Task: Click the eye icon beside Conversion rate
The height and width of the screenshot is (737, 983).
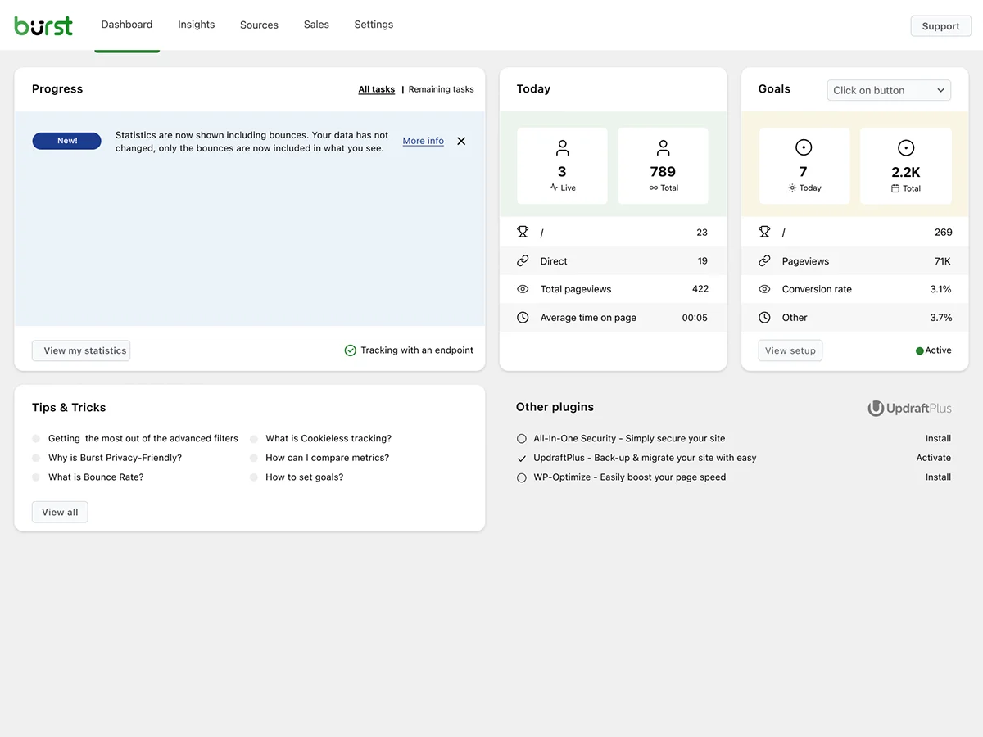Action: click(764, 289)
